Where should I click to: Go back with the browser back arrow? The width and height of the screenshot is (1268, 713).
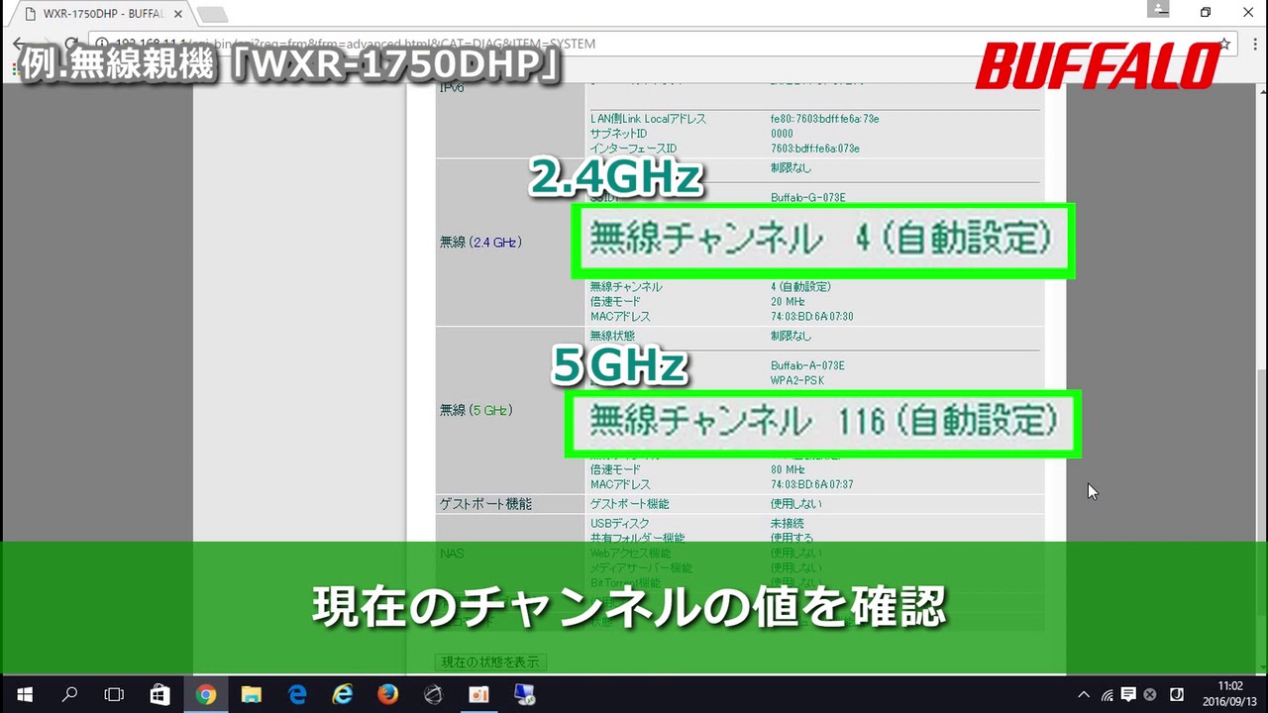tap(18, 44)
